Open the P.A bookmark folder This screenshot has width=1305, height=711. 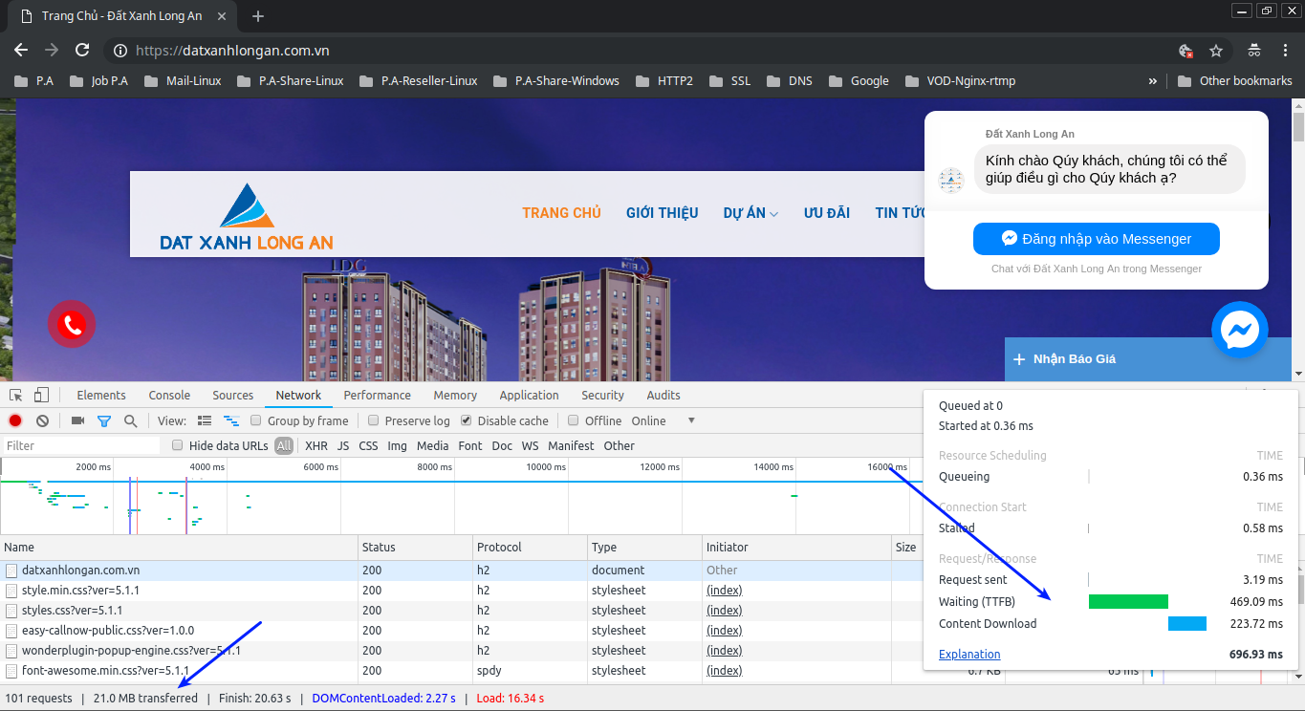click(x=34, y=81)
